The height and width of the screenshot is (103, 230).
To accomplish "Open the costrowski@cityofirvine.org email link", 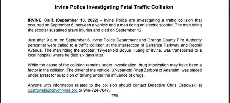I will pyautogui.click(x=53, y=90).
